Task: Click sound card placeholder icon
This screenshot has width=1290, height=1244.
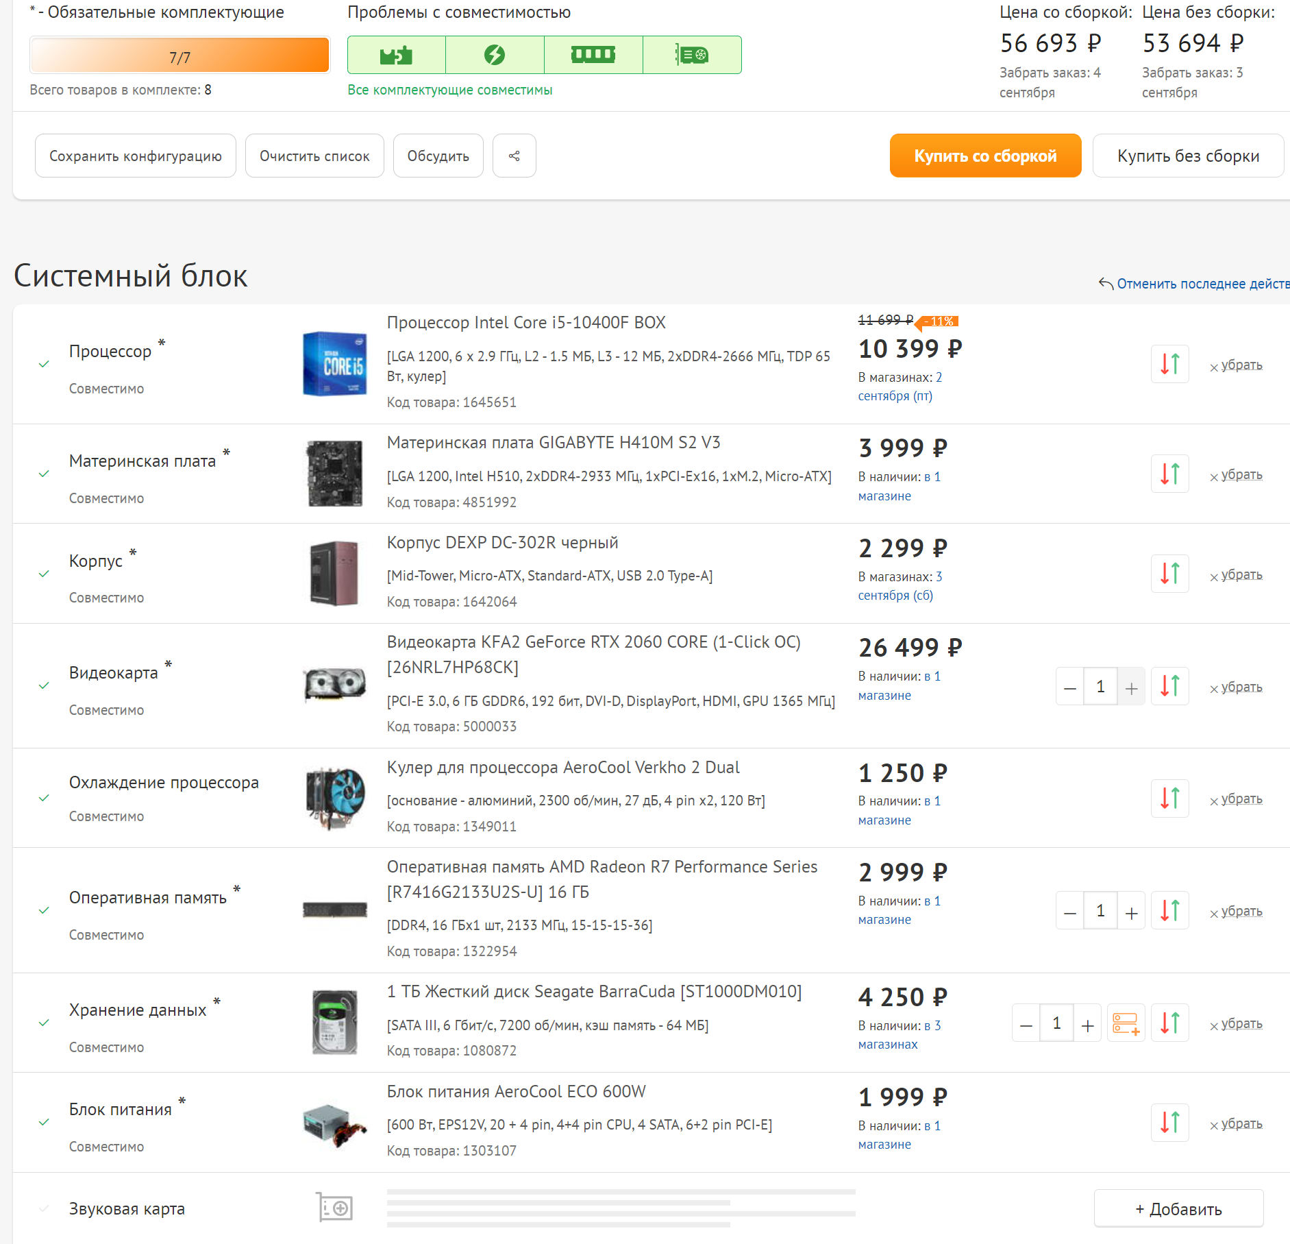Action: click(334, 1208)
